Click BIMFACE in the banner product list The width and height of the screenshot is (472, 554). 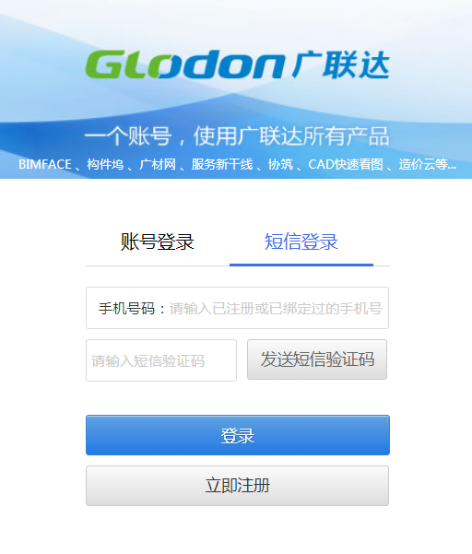point(45,164)
